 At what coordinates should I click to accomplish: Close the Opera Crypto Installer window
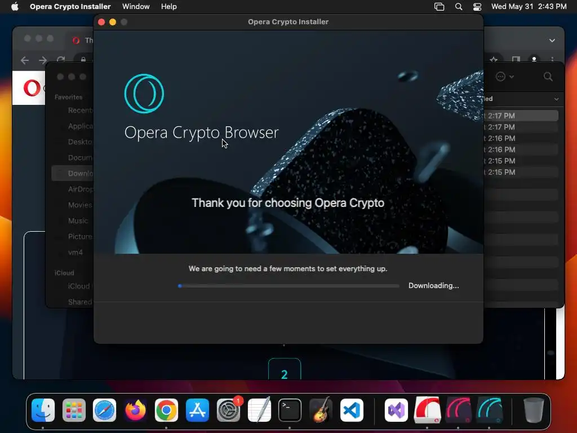[101, 22]
